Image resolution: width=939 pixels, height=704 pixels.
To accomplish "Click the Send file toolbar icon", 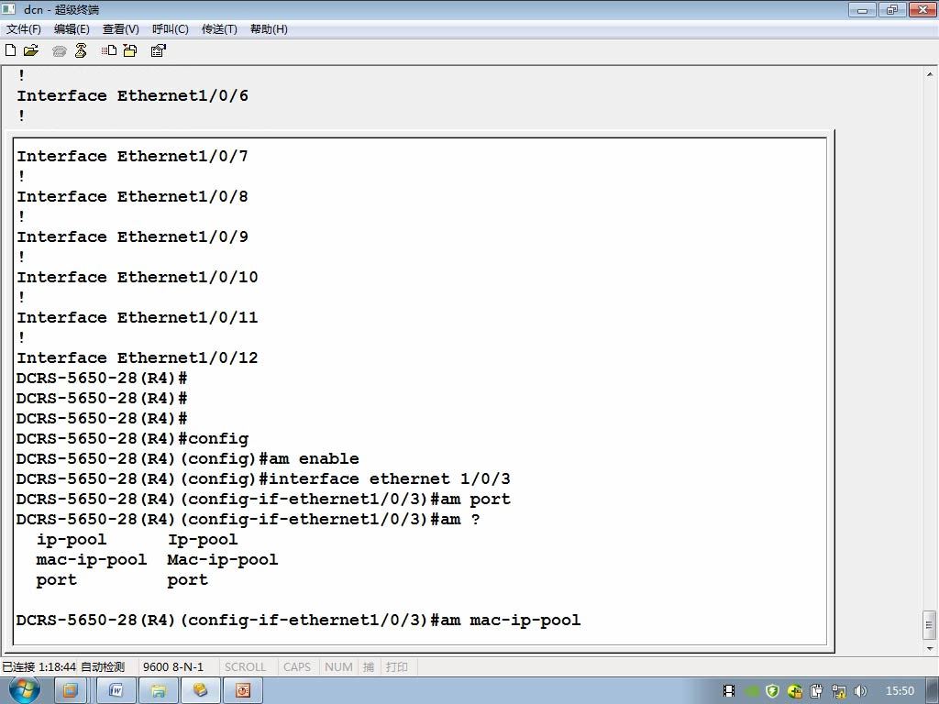I will [109, 50].
